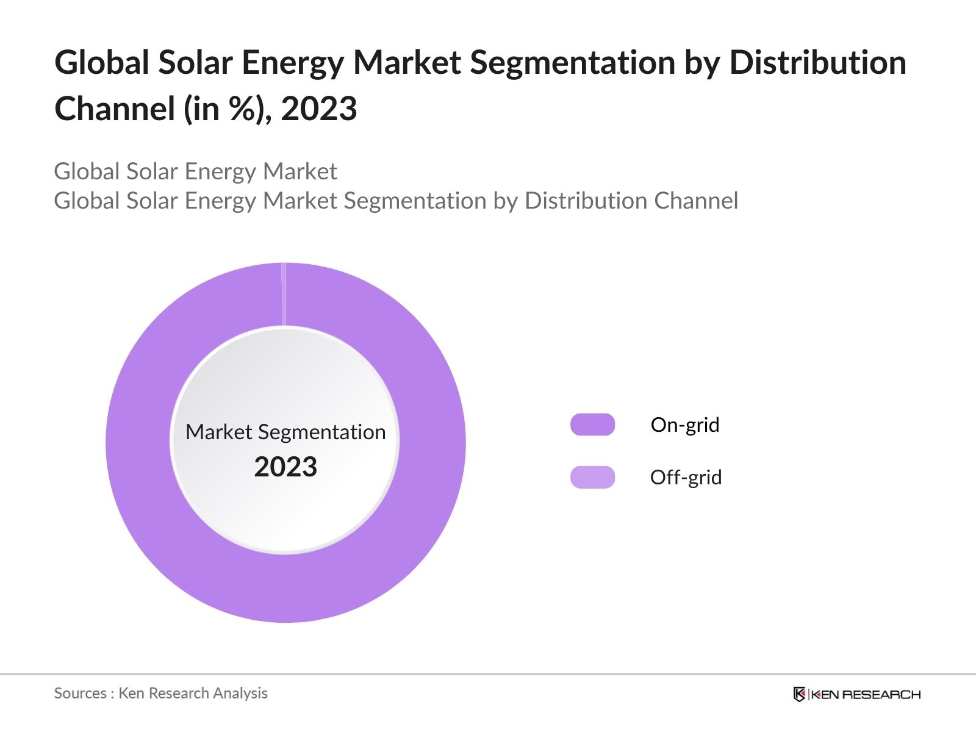Click the word Sources in footer

coord(80,693)
